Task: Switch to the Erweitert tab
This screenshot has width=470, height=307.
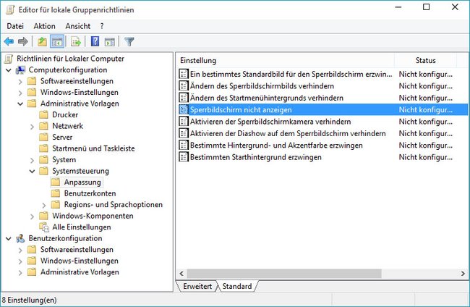Action: coord(197,286)
